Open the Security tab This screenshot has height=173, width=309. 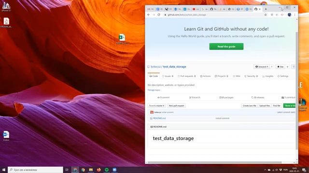tap(251, 76)
